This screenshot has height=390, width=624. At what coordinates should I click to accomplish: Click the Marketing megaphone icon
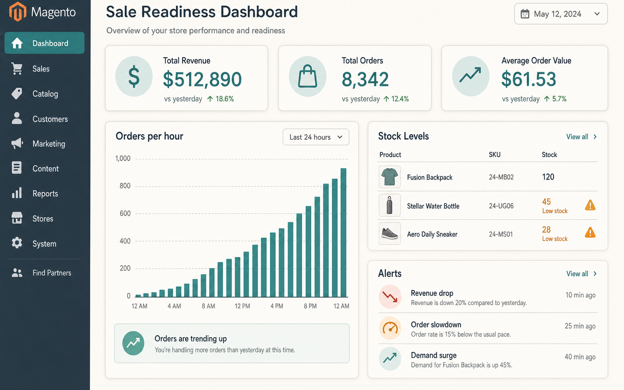[17, 143]
